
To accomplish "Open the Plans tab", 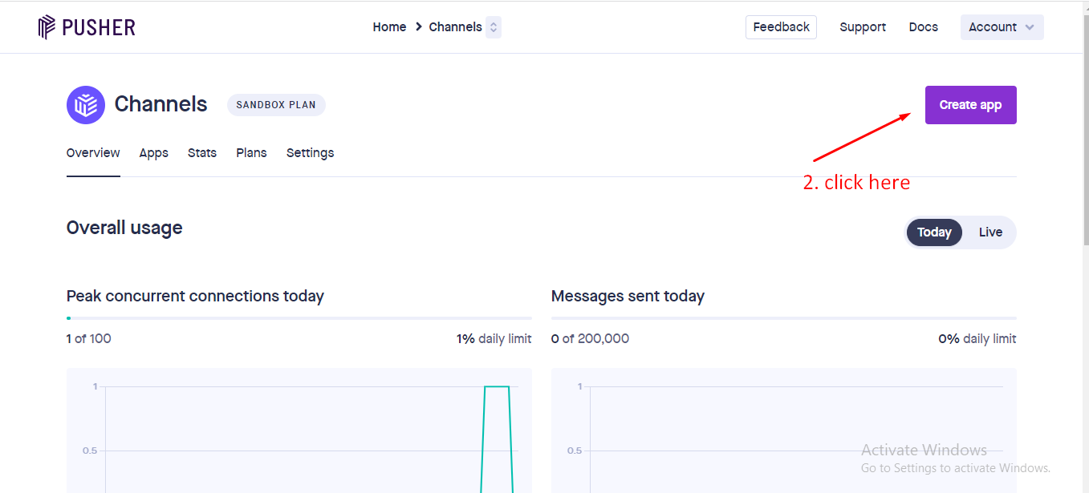I will pos(251,153).
